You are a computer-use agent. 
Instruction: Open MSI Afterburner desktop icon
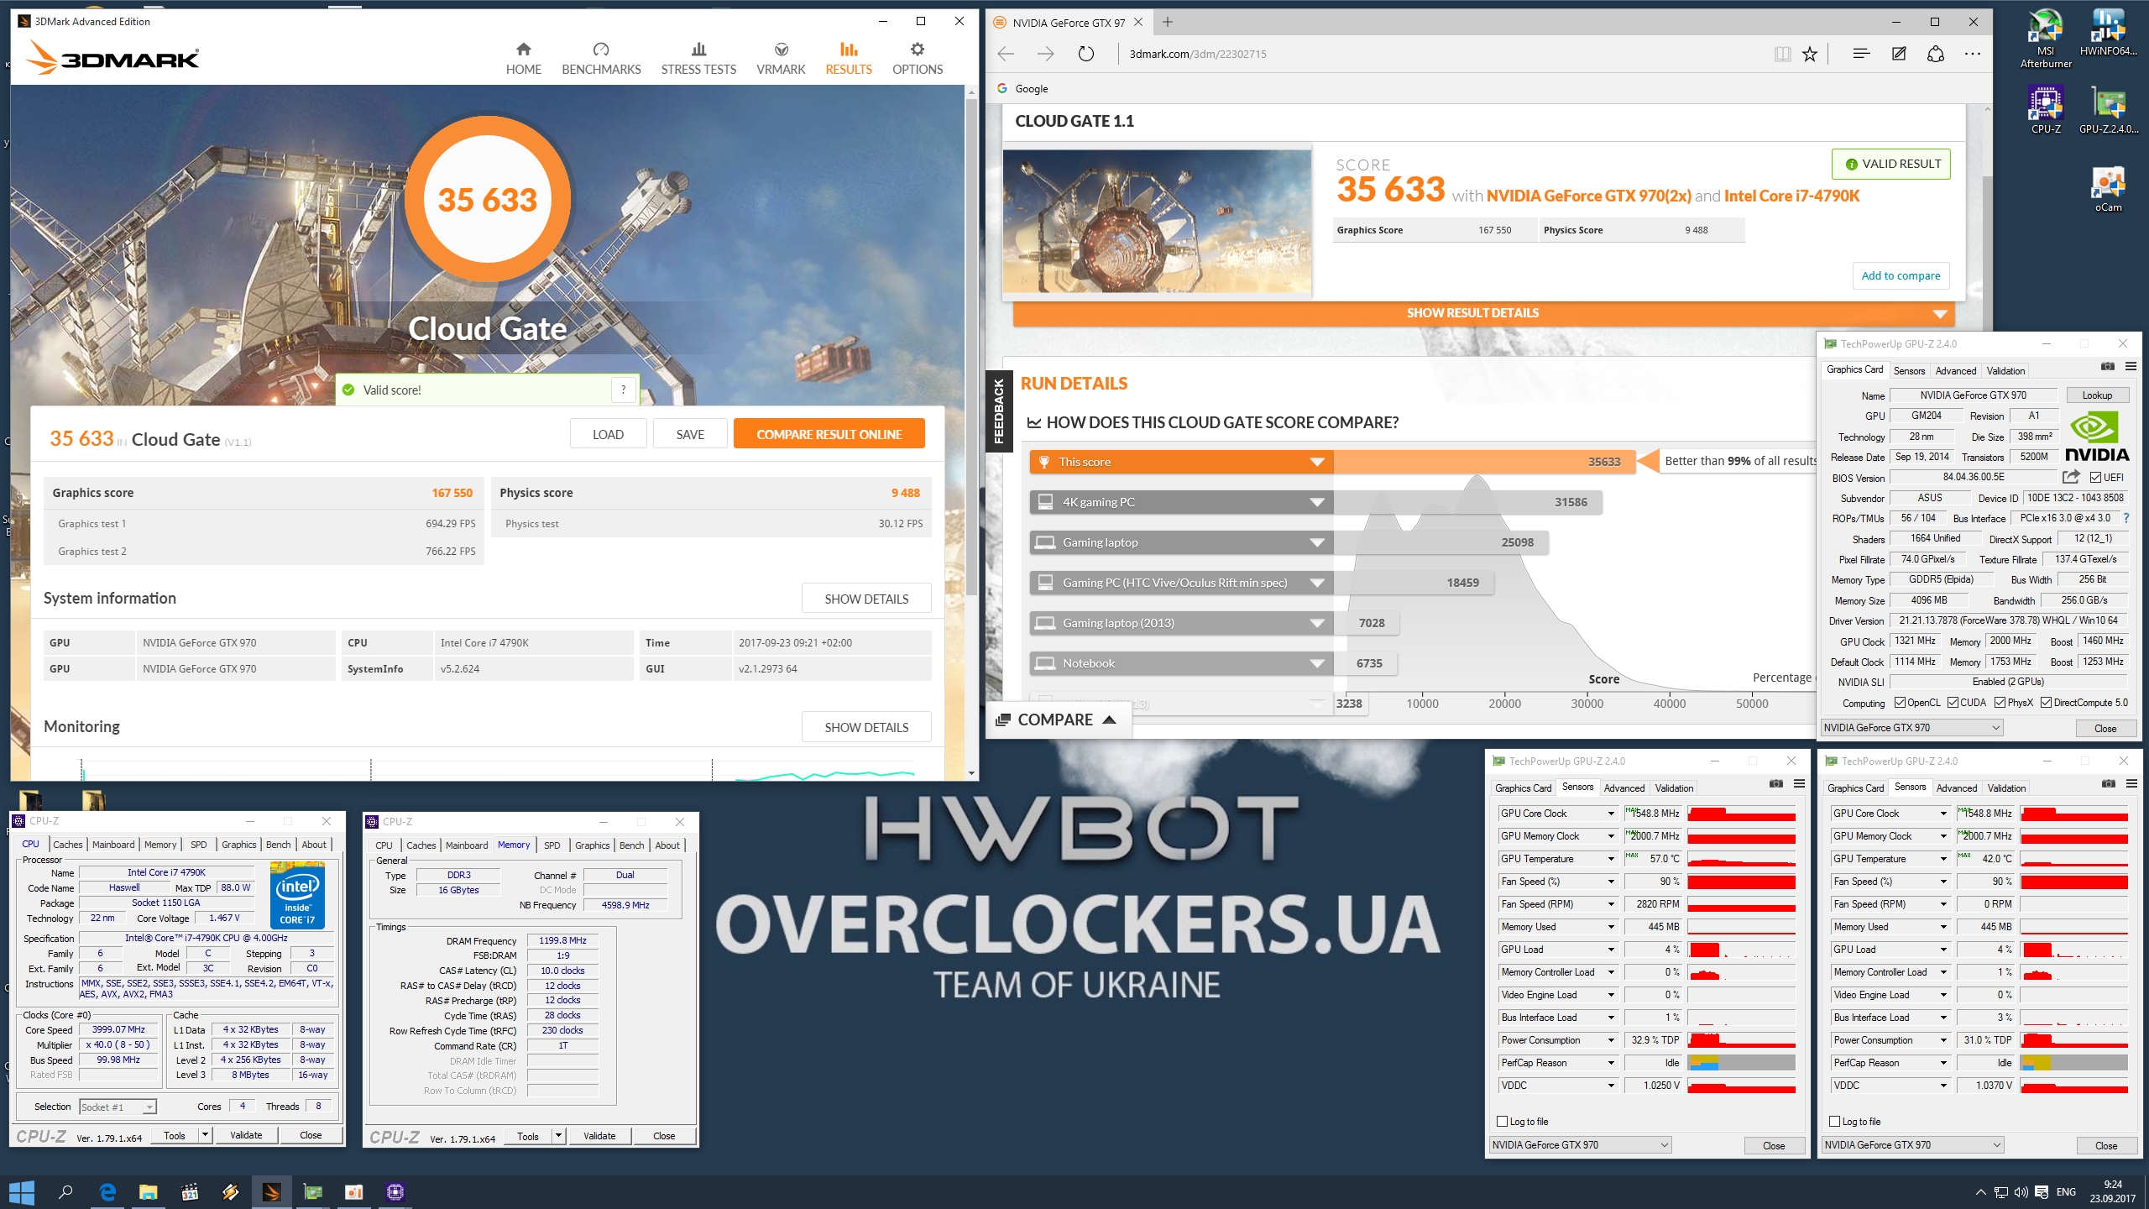pyautogui.click(x=2046, y=39)
